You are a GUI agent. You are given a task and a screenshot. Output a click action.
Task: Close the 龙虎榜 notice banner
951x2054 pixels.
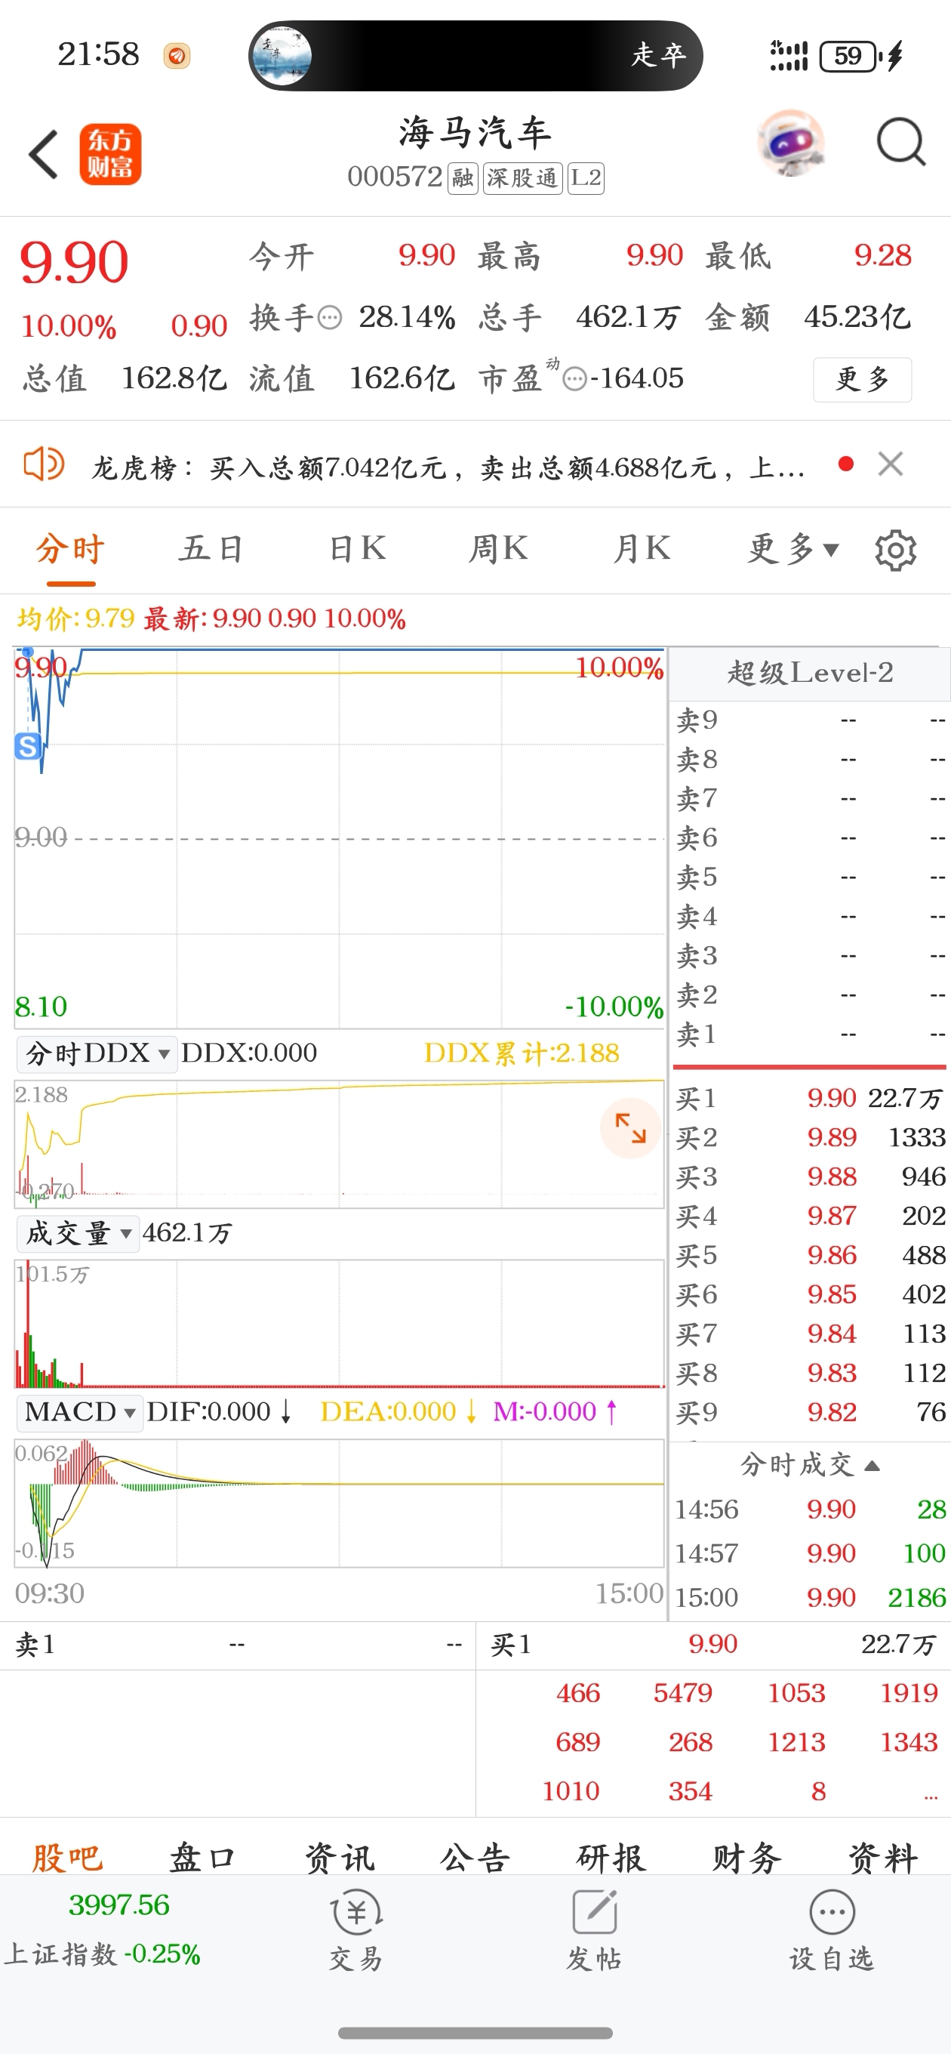[x=891, y=464]
